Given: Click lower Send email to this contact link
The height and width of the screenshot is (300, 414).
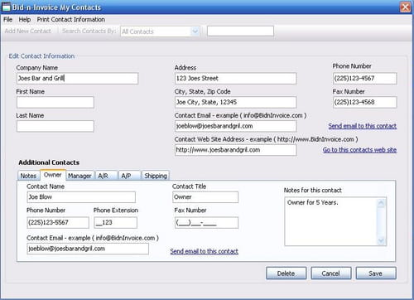Looking at the screenshot, I should pyautogui.click(x=204, y=251).
